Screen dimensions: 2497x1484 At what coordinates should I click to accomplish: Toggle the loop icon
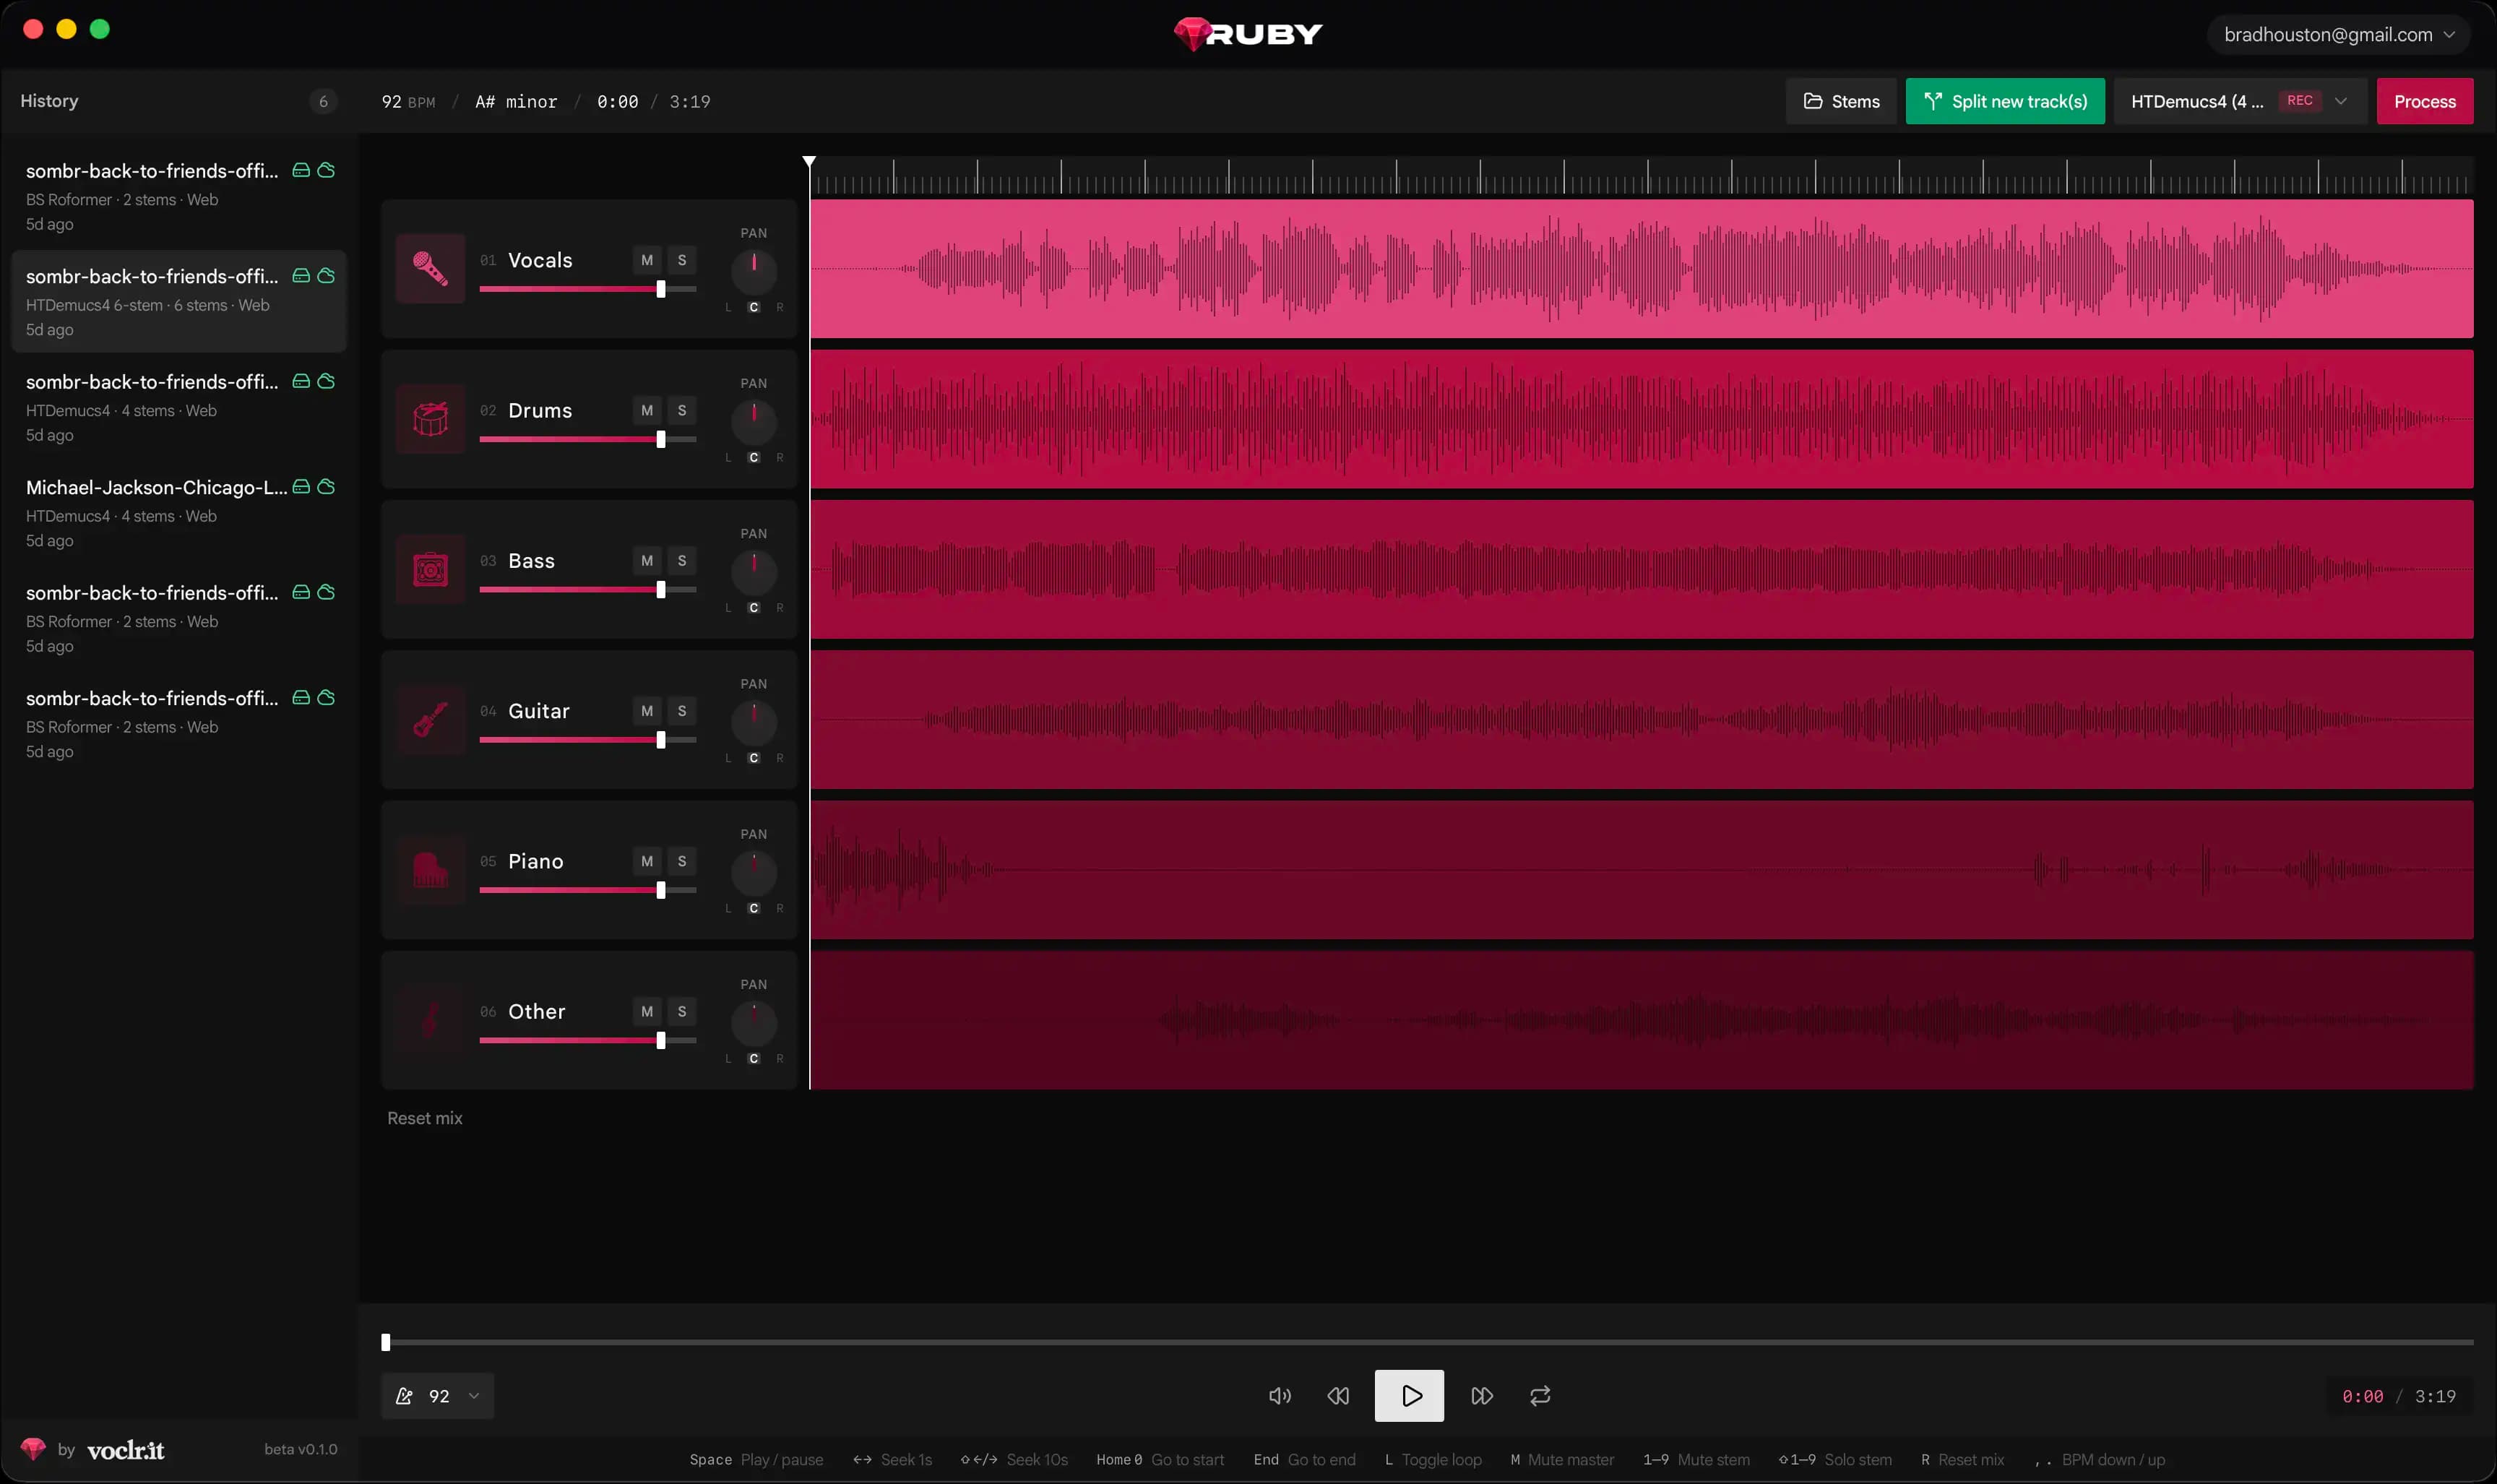point(1540,1396)
